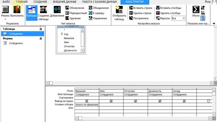Click query grid scroll right arrow
The height and width of the screenshot is (122, 217).
pos(210,118)
